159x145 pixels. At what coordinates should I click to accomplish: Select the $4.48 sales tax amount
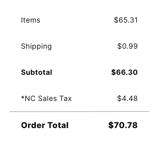(128, 98)
